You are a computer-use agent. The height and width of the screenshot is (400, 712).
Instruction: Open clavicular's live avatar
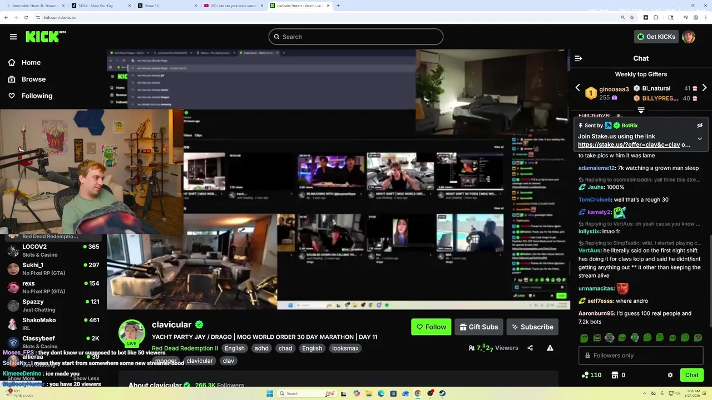pyautogui.click(x=132, y=333)
